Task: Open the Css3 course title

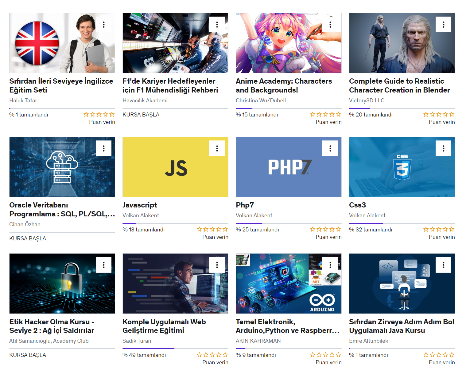Action: coord(357,205)
